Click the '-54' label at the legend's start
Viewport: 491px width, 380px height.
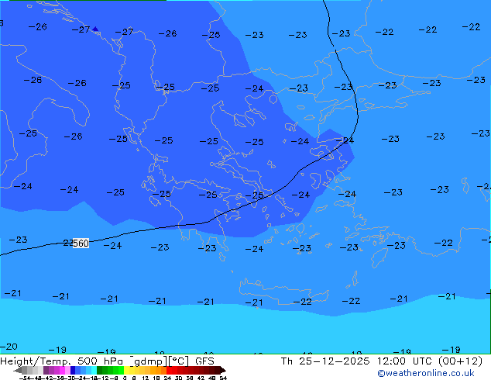tap(24, 378)
